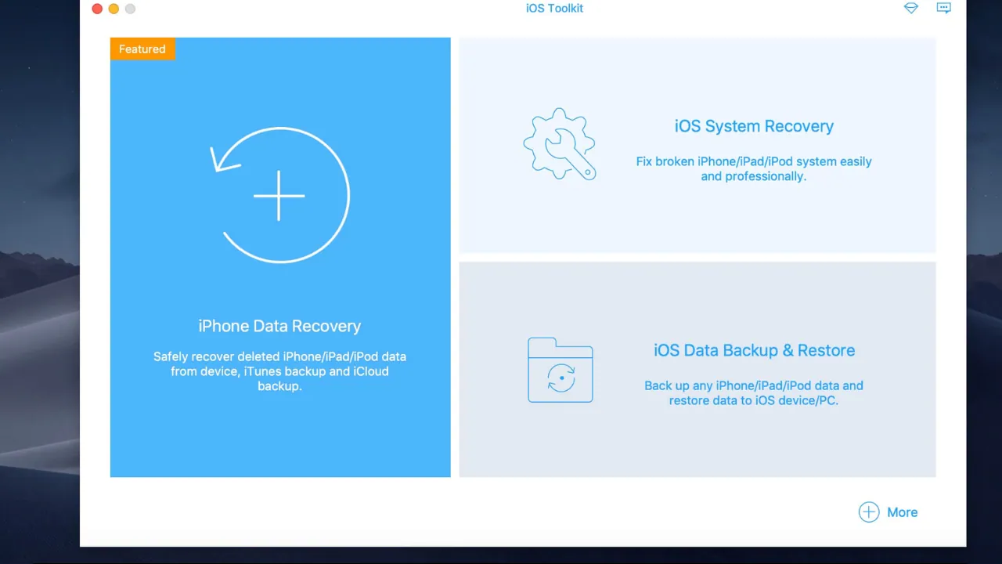This screenshot has height=564, width=1002.
Task: Close the iOS Toolkit window
Action: (x=97, y=9)
